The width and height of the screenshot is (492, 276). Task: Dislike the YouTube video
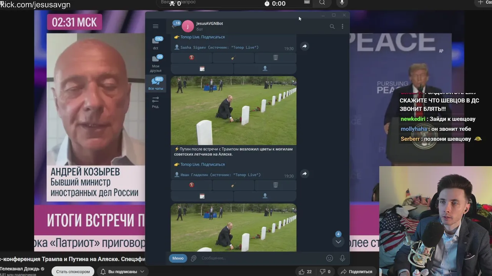(x=325, y=272)
